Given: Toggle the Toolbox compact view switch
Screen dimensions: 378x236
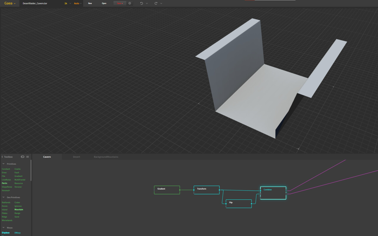Looking at the screenshot, I should 23,157.
